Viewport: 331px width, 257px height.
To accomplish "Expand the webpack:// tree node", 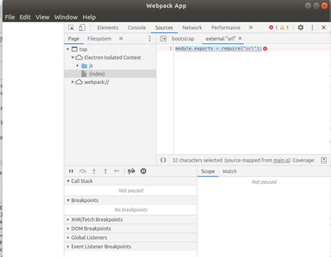I will (73, 82).
